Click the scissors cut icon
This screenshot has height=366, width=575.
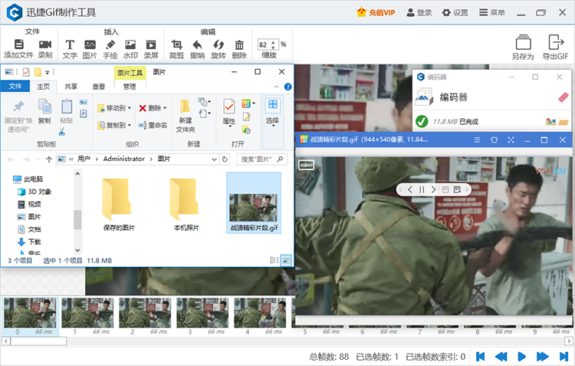tap(61, 131)
